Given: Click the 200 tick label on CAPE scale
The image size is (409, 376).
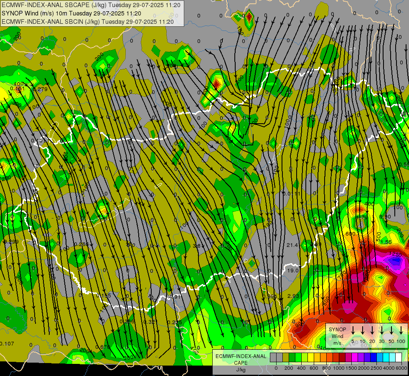Looking at the screenshot, I should tap(289, 368).
